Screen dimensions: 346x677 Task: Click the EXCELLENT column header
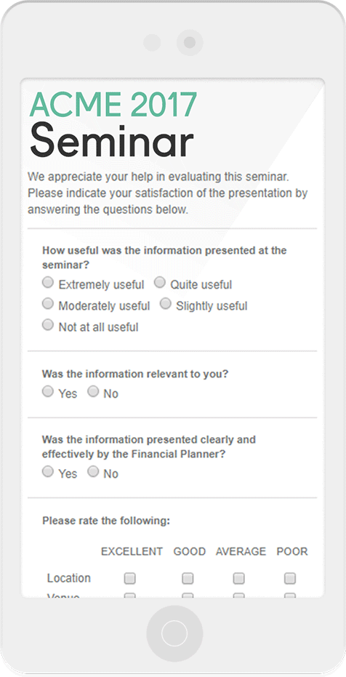coord(132,551)
